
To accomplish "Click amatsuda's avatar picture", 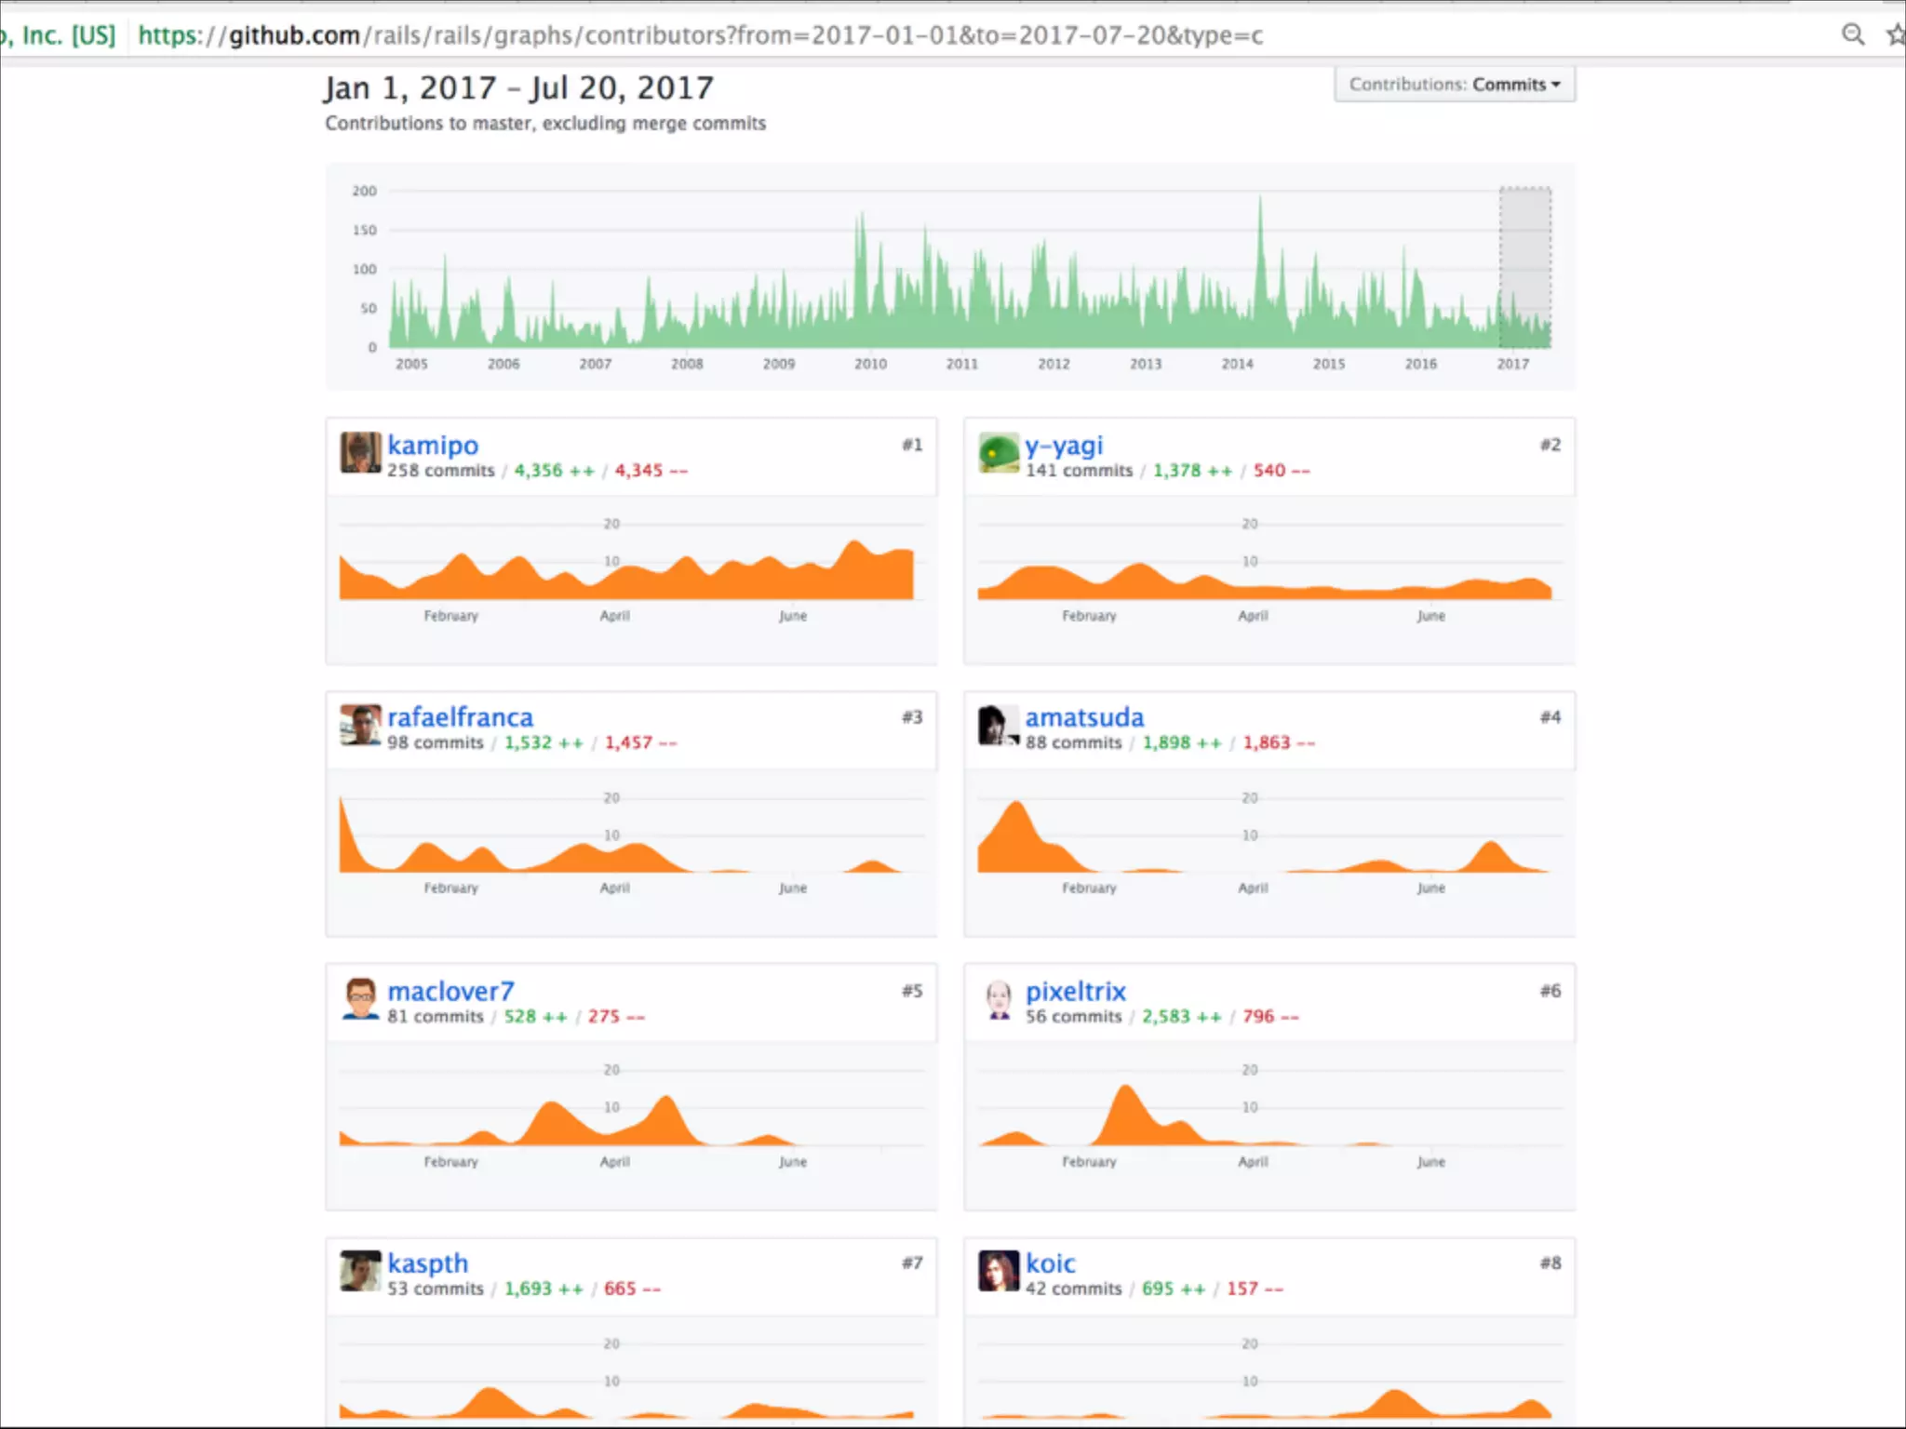I will click(999, 725).
